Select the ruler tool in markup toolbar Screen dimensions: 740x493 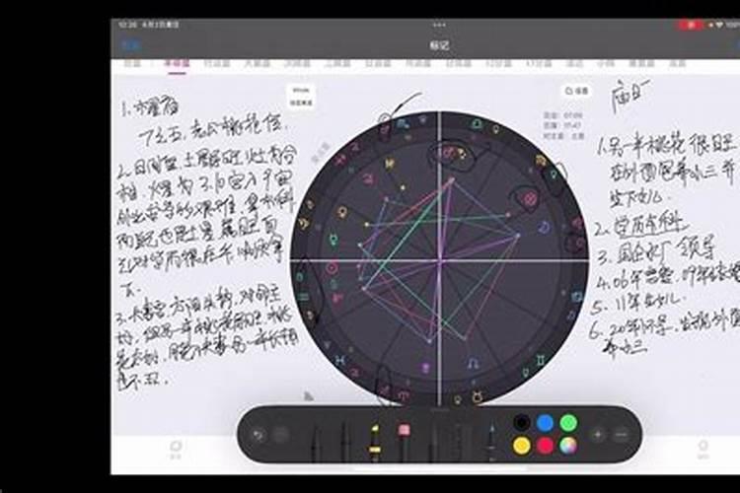[x=458, y=442]
